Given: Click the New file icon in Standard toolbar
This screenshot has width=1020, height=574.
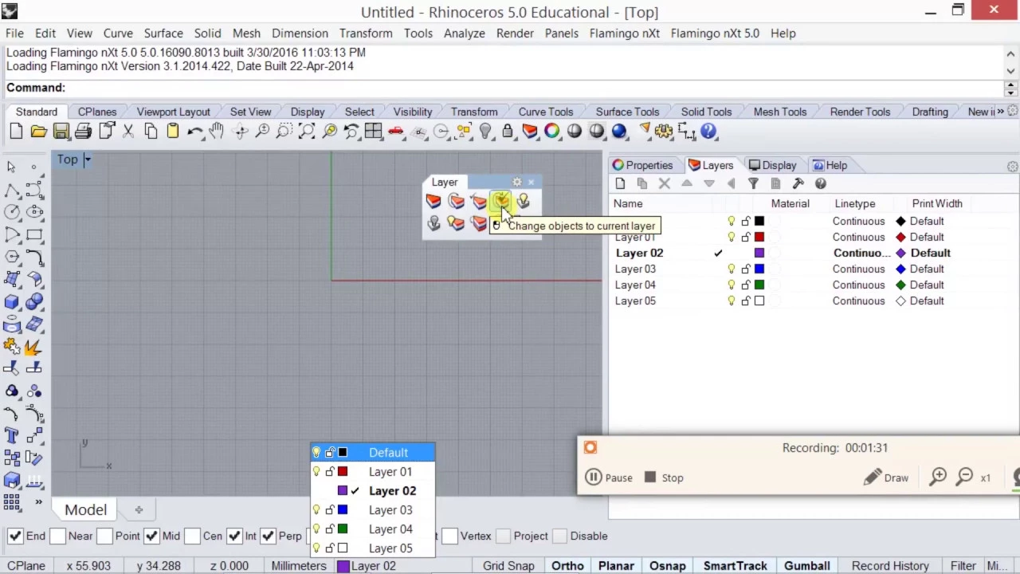Looking at the screenshot, I should [16, 132].
